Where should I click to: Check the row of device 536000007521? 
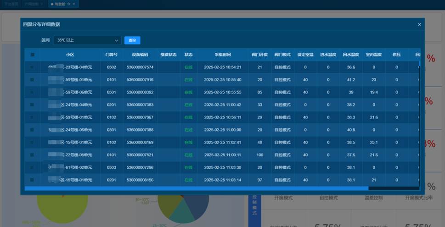point(32,155)
